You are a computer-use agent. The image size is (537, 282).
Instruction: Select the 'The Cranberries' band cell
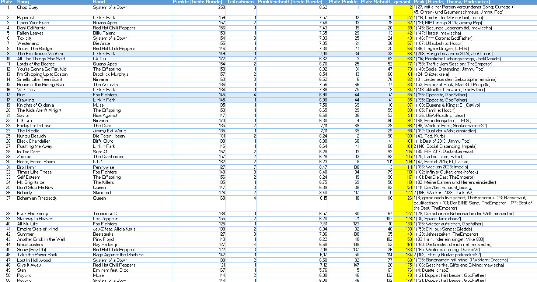tap(132, 157)
